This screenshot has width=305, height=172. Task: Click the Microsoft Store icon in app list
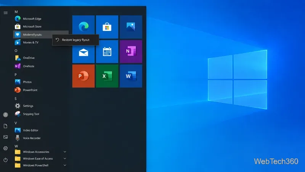pyautogui.click(x=18, y=26)
